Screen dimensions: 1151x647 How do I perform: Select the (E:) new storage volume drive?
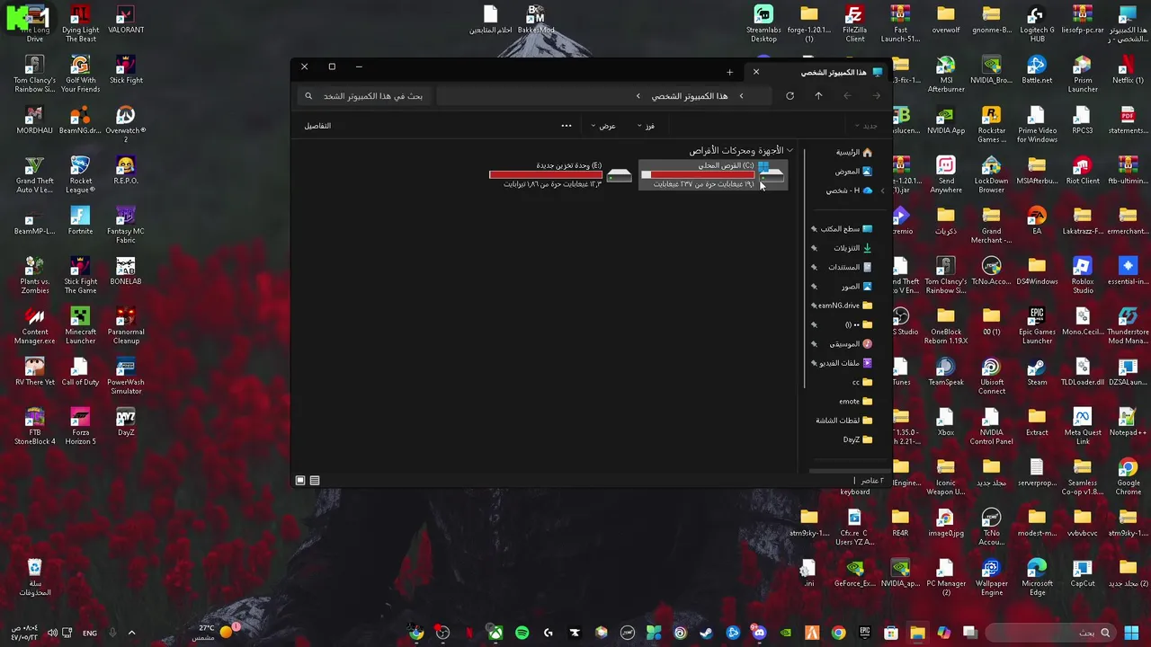pyautogui.click(x=561, y=174)
